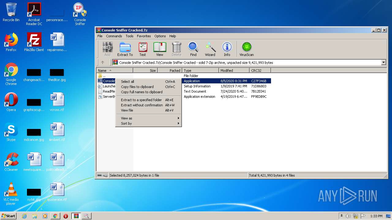This screenshot has height=220, width=392.
Task: Expand the Sort by submenu
Action: click(149, 123)
